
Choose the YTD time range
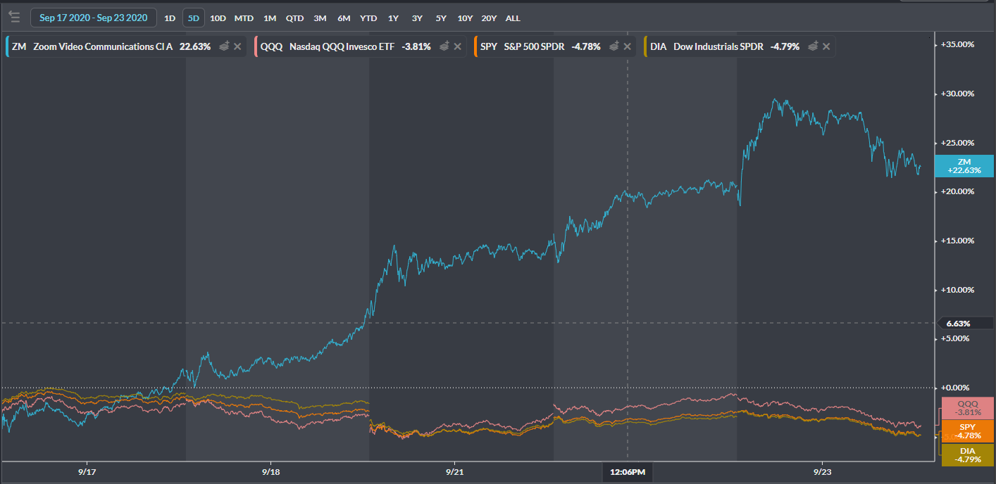pyautogui.click(x=368, y=18)
